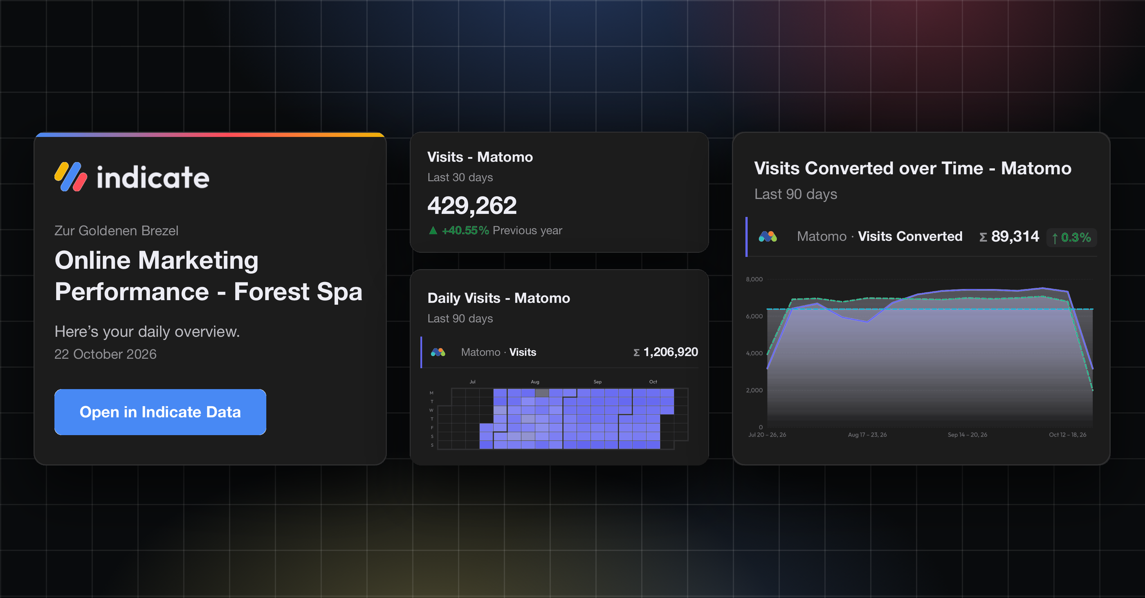Click the 'Sep' month label on heatmap
The image size is (1145, 598).
pyautogui.click(x=597, y=382)
